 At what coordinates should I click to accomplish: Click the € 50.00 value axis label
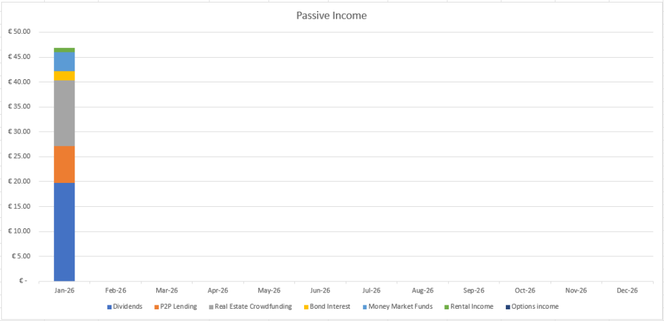[22, 32]
